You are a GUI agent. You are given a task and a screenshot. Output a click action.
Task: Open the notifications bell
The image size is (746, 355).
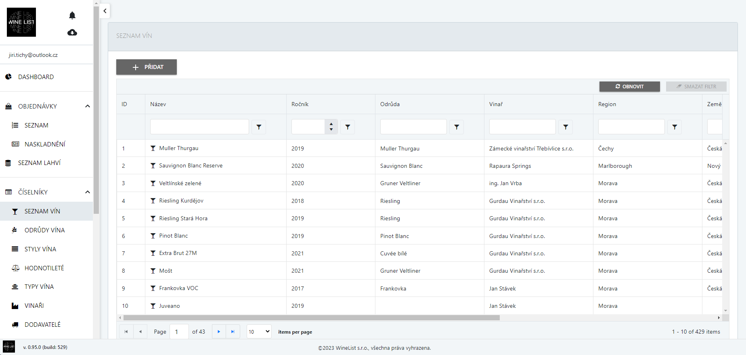click(72, 15)
